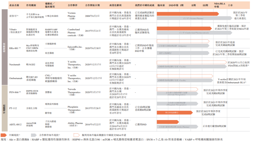Click the ABTL-0812 product name

click(x=15, y=124)
